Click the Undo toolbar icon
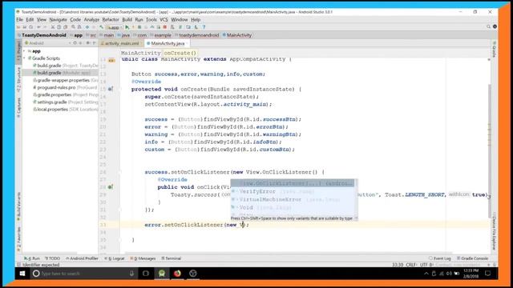This screenshot has height=288, width=513. (38, 27)
